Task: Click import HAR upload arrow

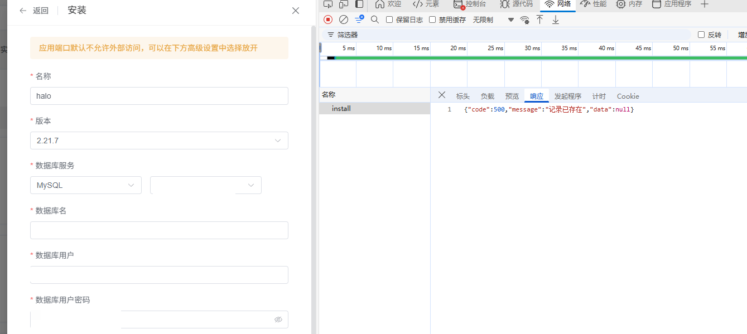Action: 539,20
